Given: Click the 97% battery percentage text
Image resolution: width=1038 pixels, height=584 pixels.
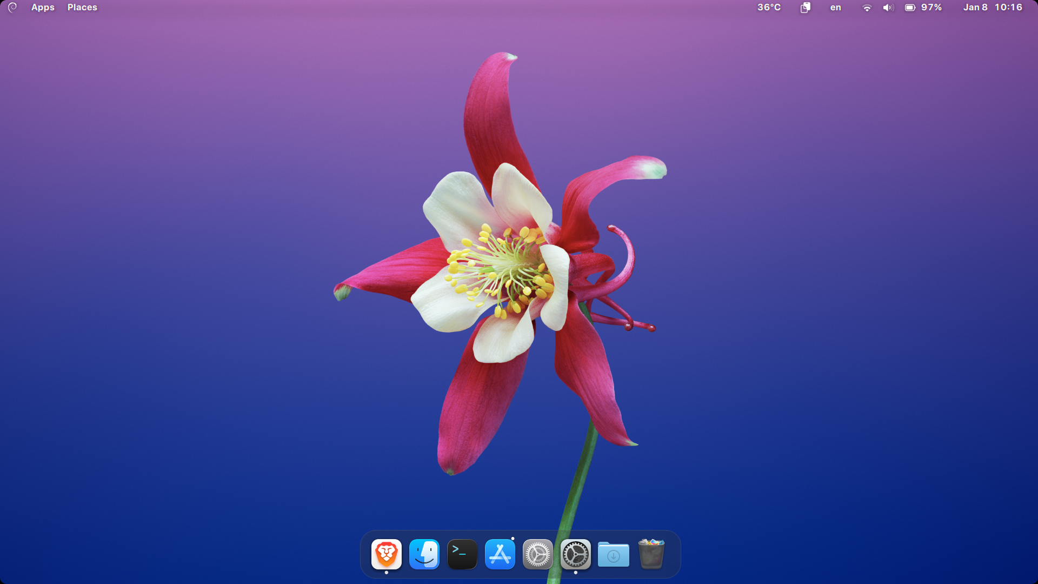Looking at the screenshot, I should [931, 7].
